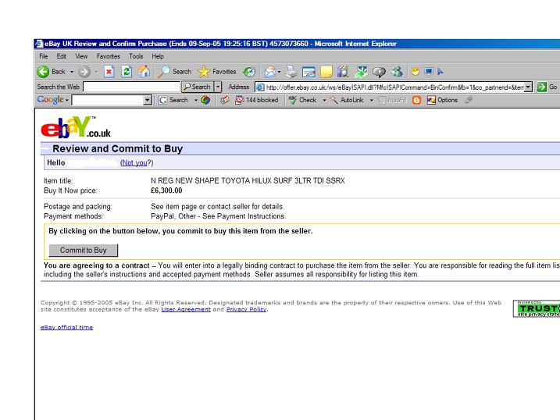This screenshot has height=420, width=560.
Task: Open the Favorites menu
Action: pyautogui.click(x=108, y=56)
